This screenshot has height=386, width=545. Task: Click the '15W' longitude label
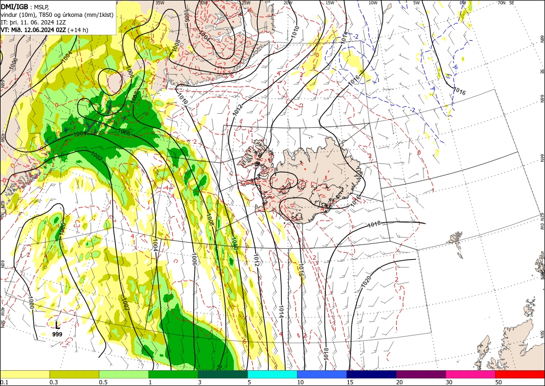pyautogui.click(x=330, y=3)
